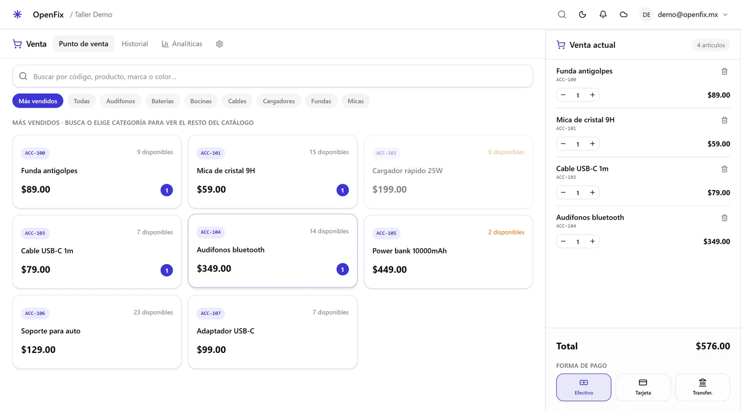Viewport: 741px width, 411px height.
Task: Filter products by Audífonos
Action: 120,101
